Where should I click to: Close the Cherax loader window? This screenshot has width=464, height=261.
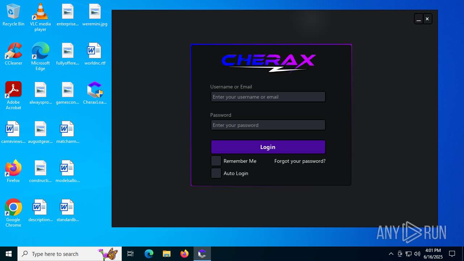click(x=427, y=19)
